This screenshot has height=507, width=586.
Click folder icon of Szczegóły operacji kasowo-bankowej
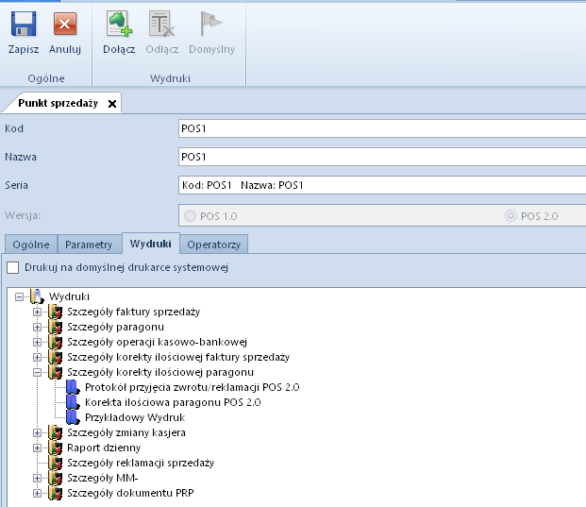(56, 342)
